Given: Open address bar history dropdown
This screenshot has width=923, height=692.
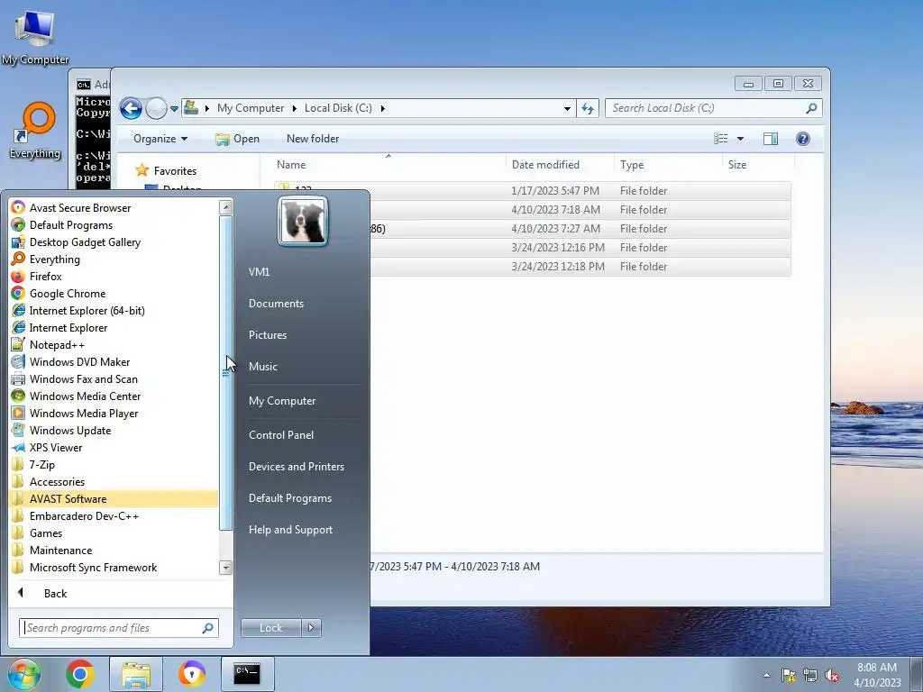Looking at the screenshot, I should point(567,108).
